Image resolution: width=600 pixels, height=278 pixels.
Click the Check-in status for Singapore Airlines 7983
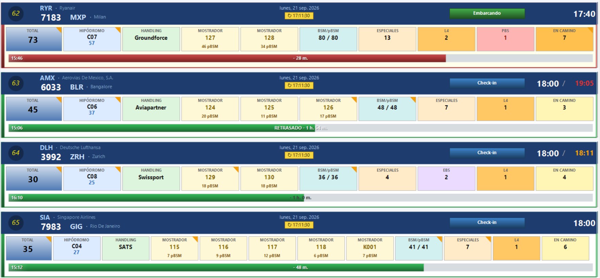[487, 223]
